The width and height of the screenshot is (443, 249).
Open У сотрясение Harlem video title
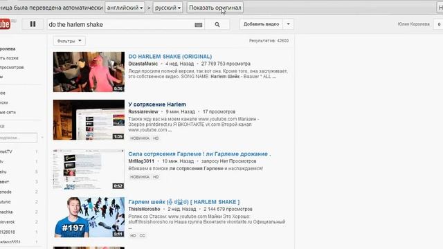click(x=157, y=104)
